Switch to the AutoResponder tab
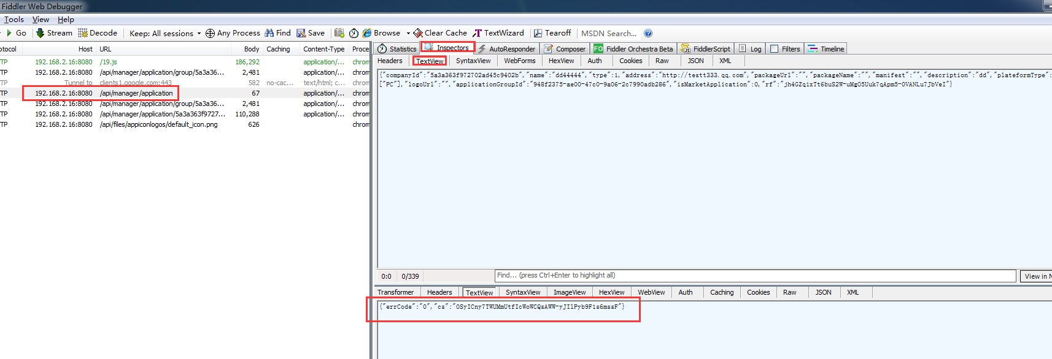The image size is (1052, 359). point(506,49)
